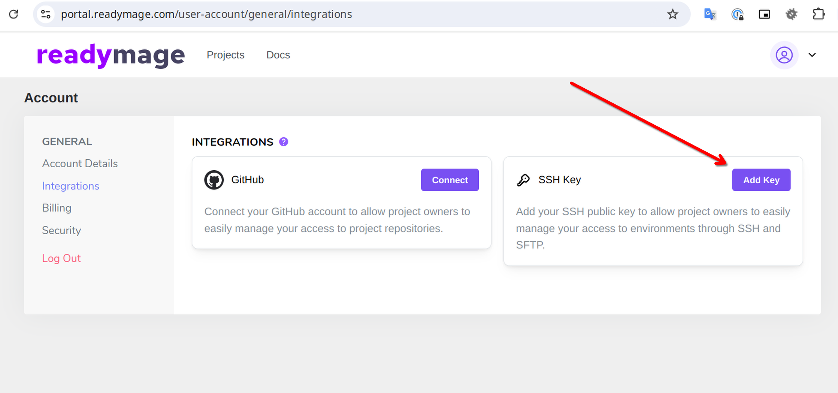This screenshot has height=393, width=838.
Task: Open the Billing section
Action: tap(57, 208)
